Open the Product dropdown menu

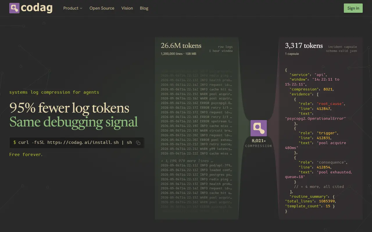(x=73, y=8)
